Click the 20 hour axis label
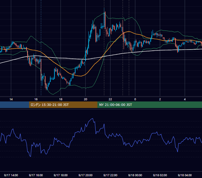Viewport: 202px width, 178px height. tap(86, 99)
